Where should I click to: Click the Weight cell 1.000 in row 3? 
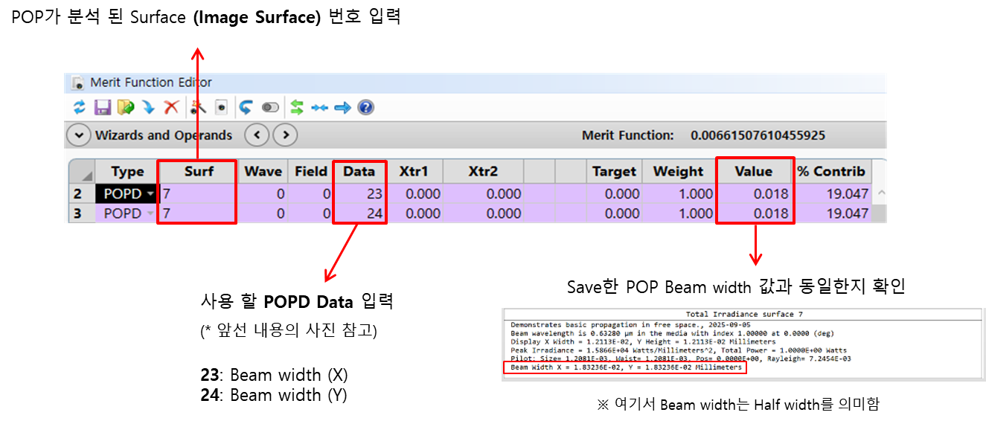coord(678,213)
